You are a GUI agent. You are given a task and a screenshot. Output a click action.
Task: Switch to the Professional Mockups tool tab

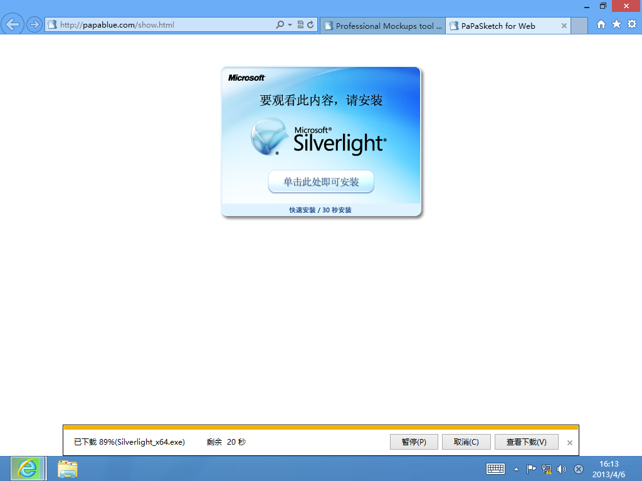coord(383,26)
